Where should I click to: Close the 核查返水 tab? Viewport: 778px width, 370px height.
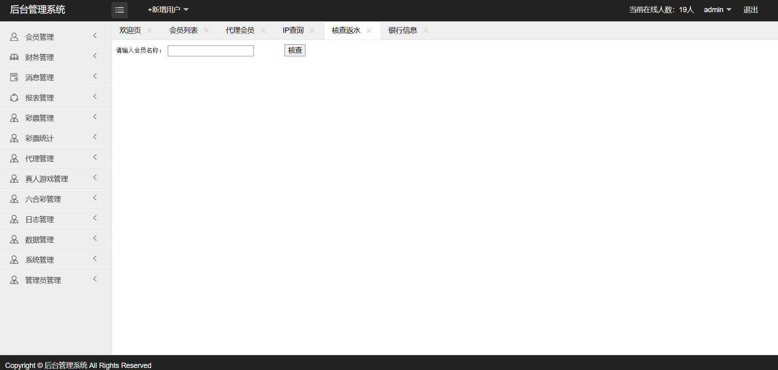[369, 30]
